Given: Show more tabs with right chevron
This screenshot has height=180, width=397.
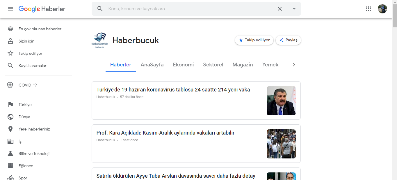Looking at the screenshot, I should coord(294,65).
